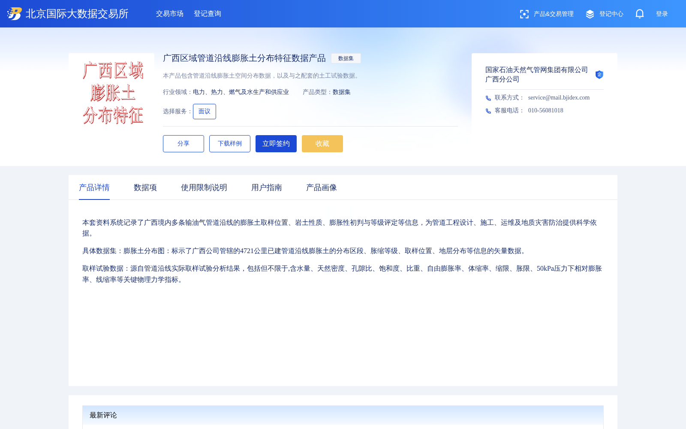Viewport: 686px width, 429px height.
Task: Switch to the 用户指南 tab
Action: pyautogui.click(x=267, y=187)
